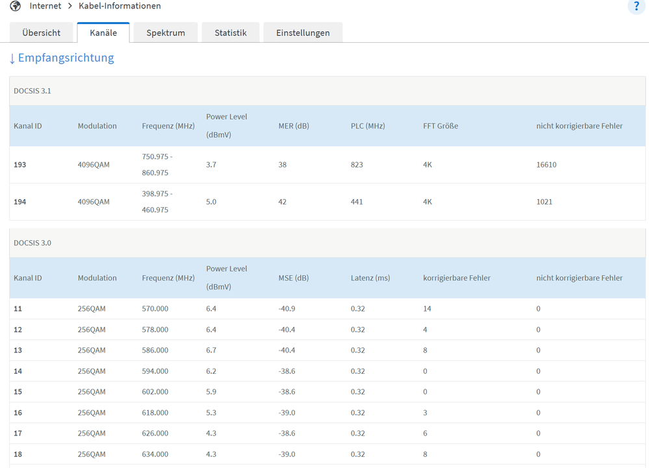
Task: Click the 634.000 frequency cell
Action: [155, 454]
